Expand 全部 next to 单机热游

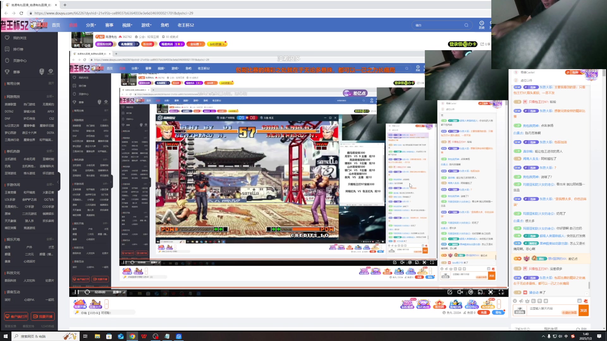(x=50, y=151)
